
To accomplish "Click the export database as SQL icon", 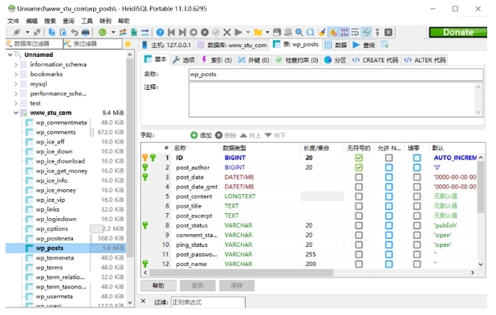I will [x=134, y=32].
